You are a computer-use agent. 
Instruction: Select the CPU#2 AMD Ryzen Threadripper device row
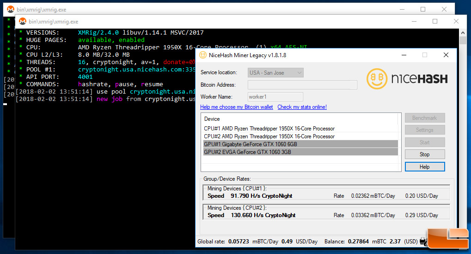coord(300,136)
